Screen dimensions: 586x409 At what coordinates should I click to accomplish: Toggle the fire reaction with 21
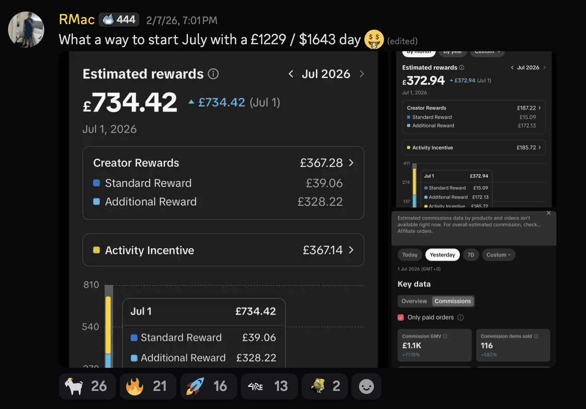point(148,386)
